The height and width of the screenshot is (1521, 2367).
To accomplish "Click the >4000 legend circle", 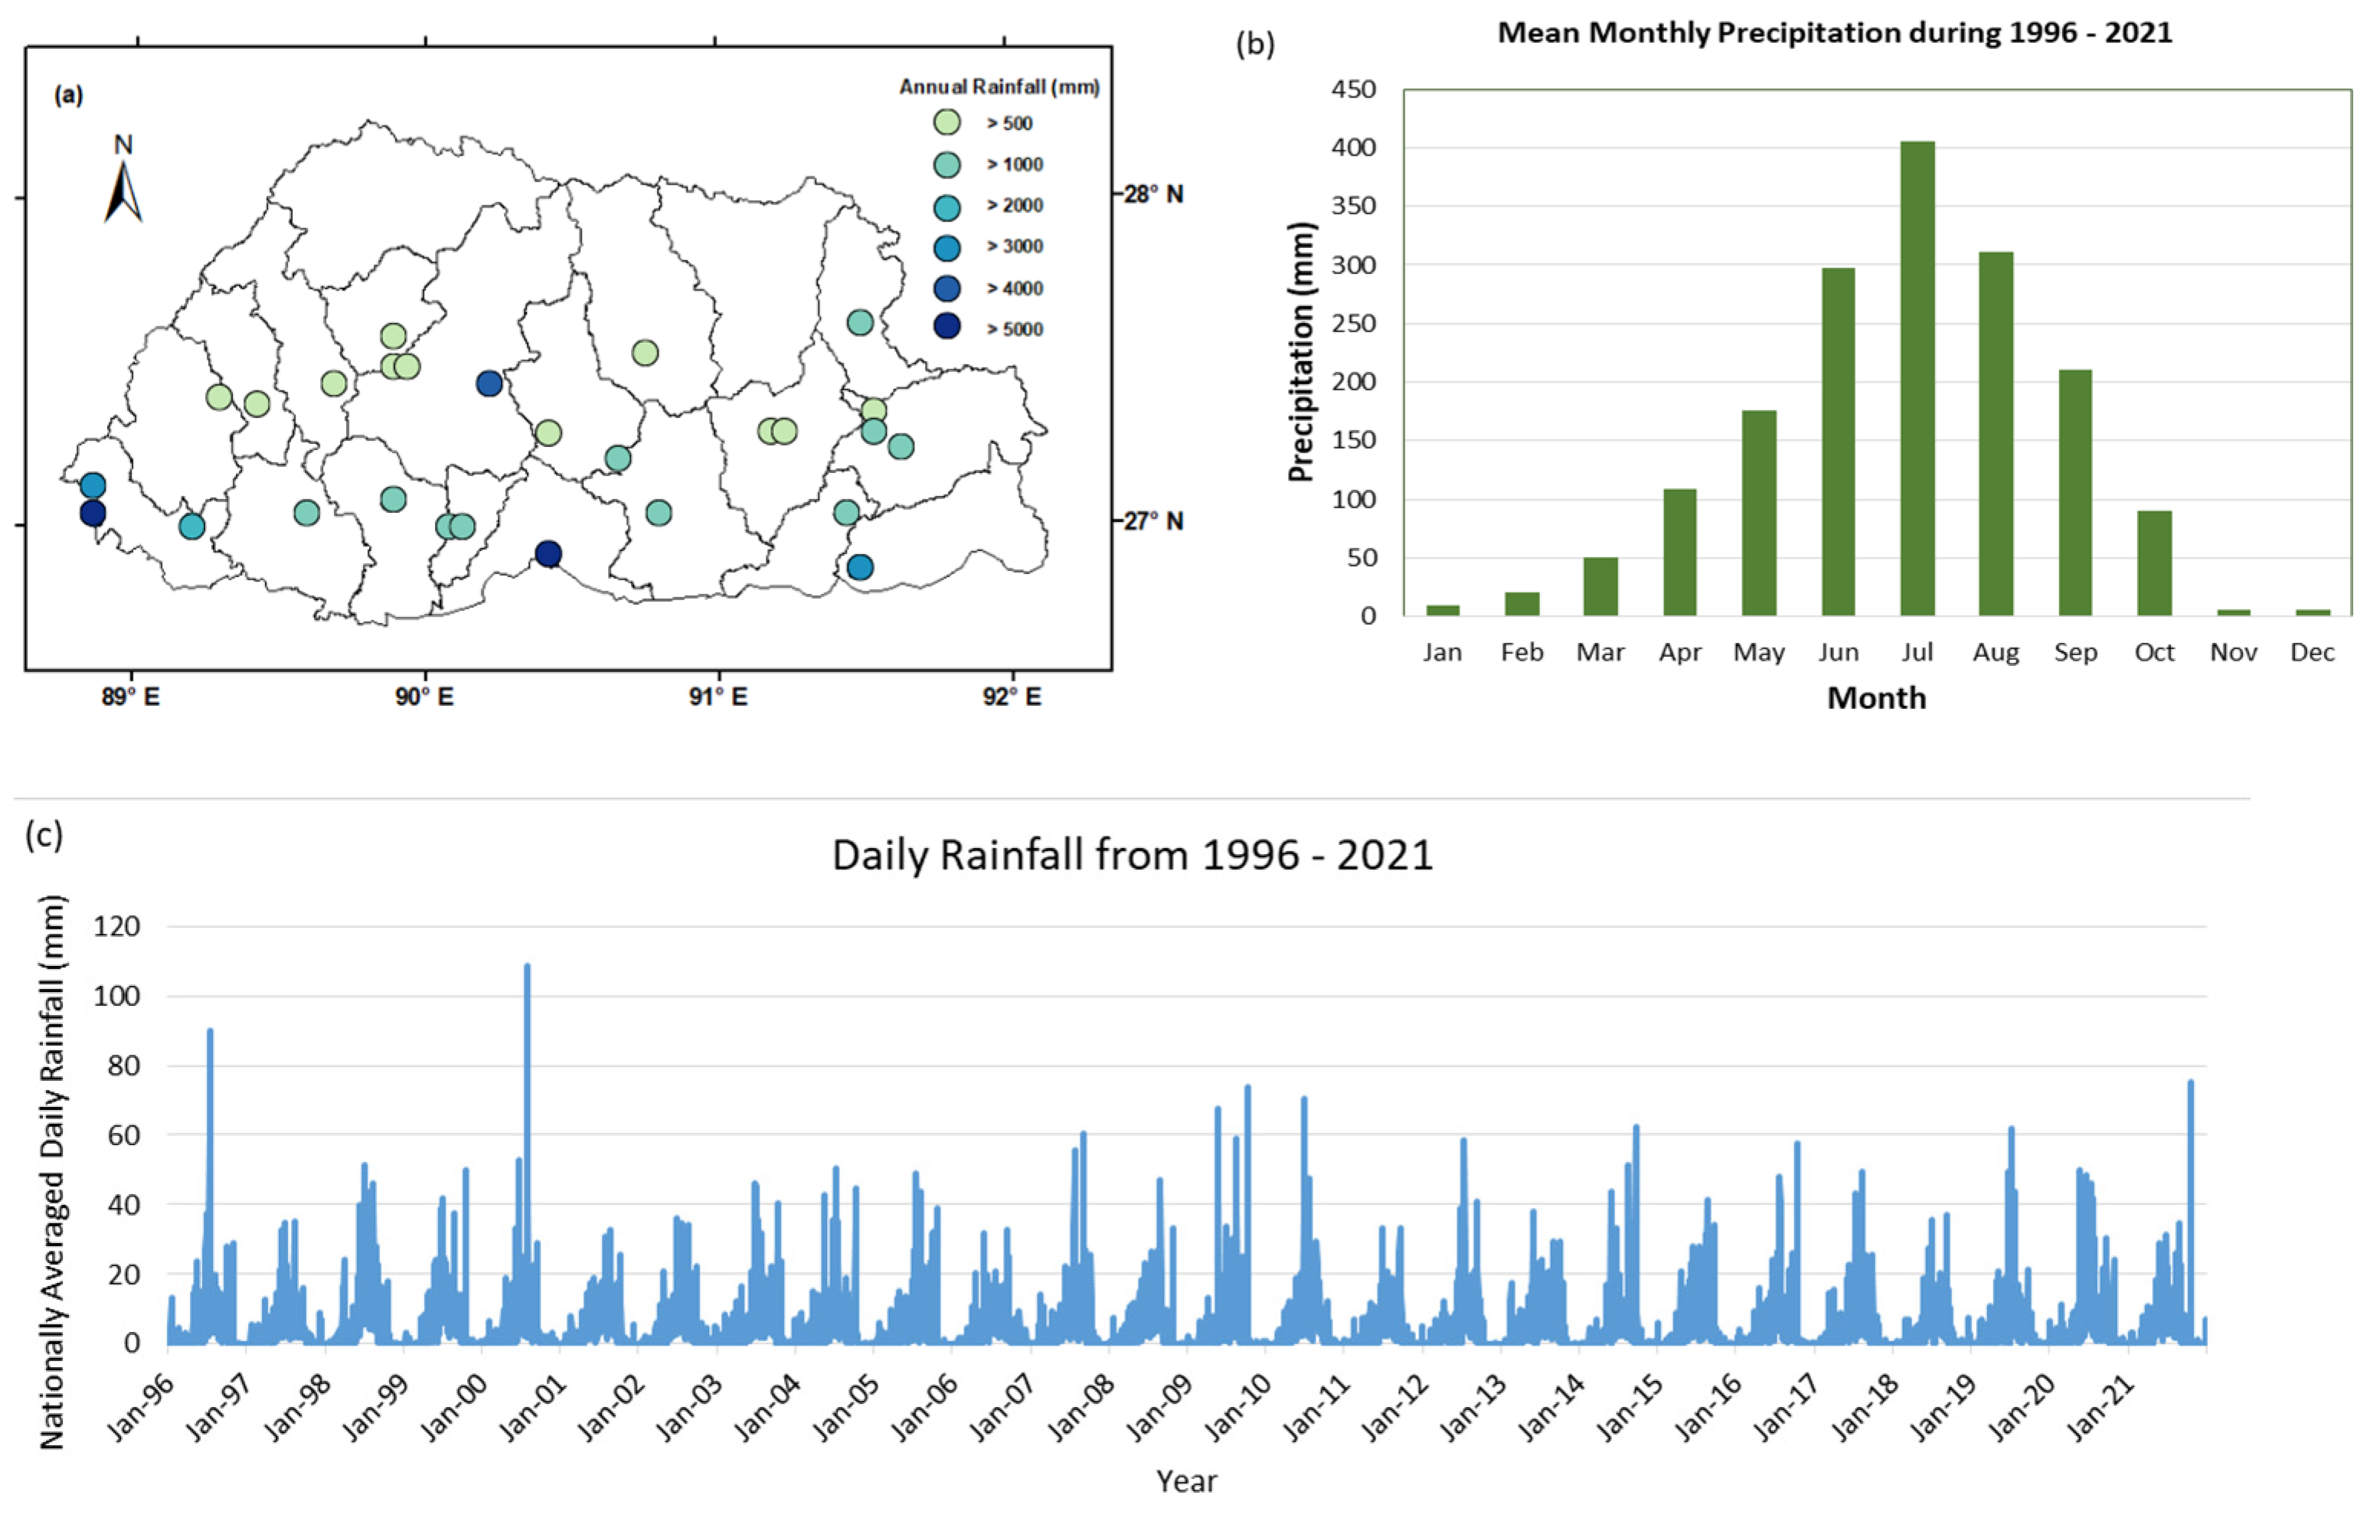I will pos(946,289).
